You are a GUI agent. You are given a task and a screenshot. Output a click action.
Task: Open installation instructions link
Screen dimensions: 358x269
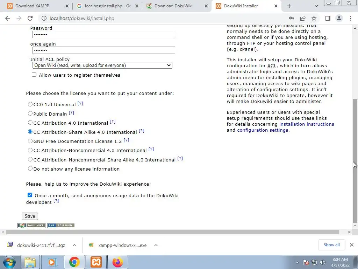(307, 124)
